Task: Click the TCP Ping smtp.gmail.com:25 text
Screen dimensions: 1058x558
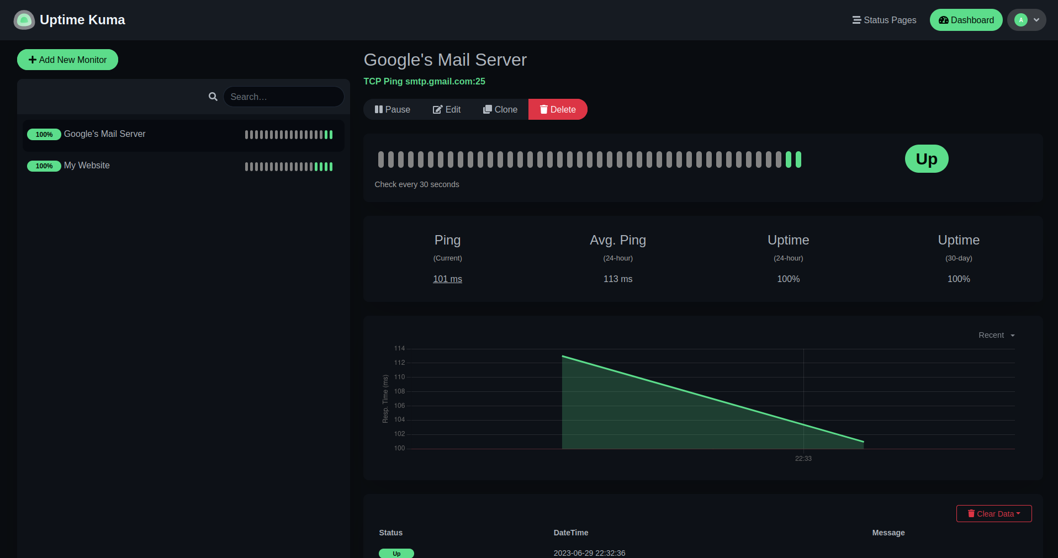Action: (424, 81)
